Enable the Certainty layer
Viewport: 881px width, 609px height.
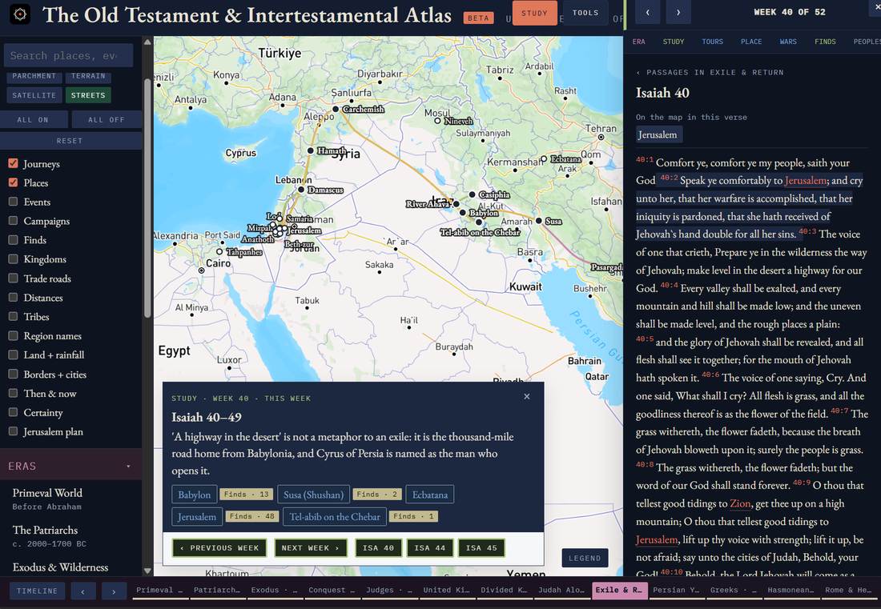[x=14, y=413]
